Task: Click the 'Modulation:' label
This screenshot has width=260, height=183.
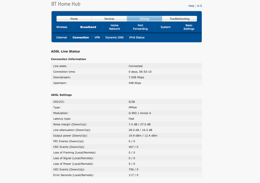Action: pos(61,113)
